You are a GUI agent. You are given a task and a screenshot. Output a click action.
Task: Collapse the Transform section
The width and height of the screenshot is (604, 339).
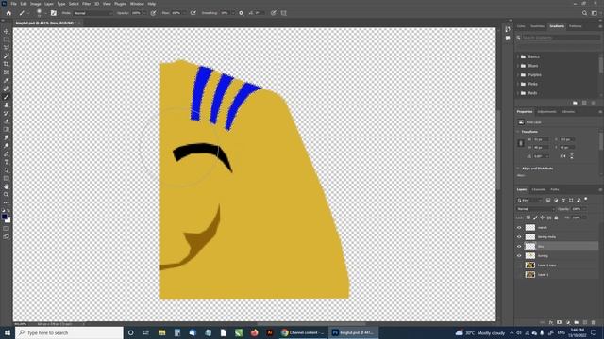click(x=518, y=132)
